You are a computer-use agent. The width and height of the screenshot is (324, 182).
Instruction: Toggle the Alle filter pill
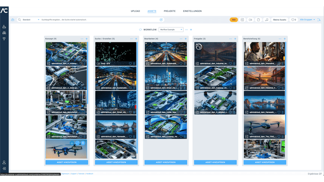(234, 20)
